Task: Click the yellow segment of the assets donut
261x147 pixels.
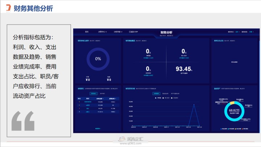Action: (232, 103)
